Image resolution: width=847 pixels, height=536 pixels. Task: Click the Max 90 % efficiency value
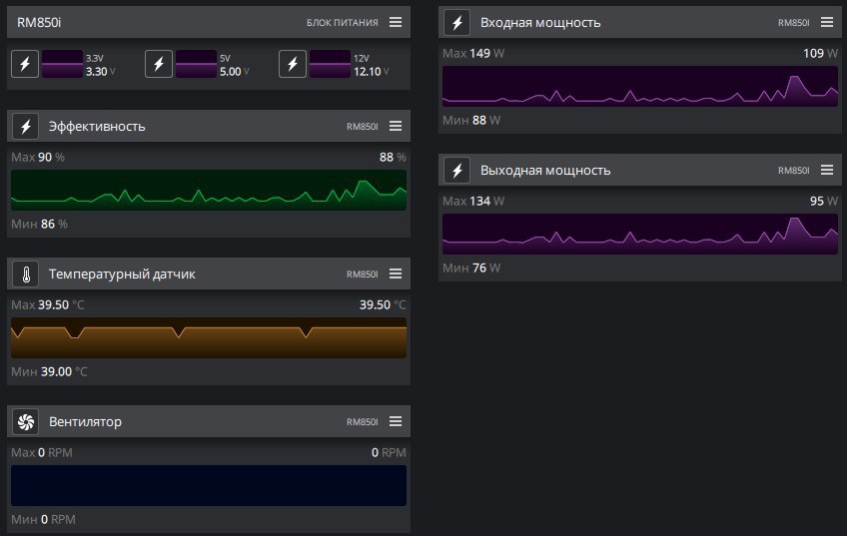[x=38, y=157]
